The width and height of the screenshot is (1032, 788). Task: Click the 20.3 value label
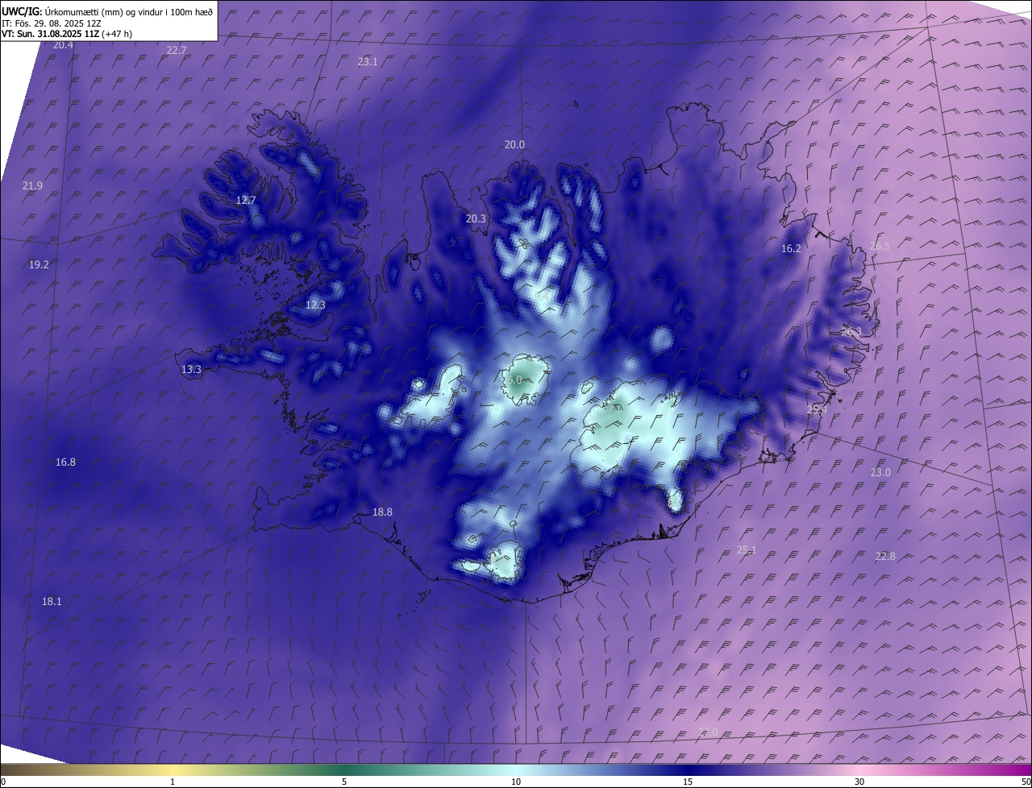click(476, 218)
